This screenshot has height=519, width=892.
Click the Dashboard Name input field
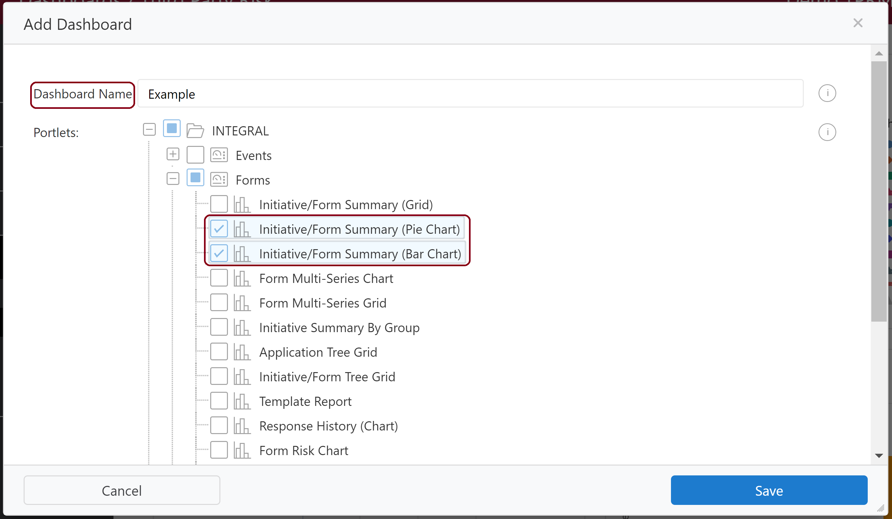470,94
